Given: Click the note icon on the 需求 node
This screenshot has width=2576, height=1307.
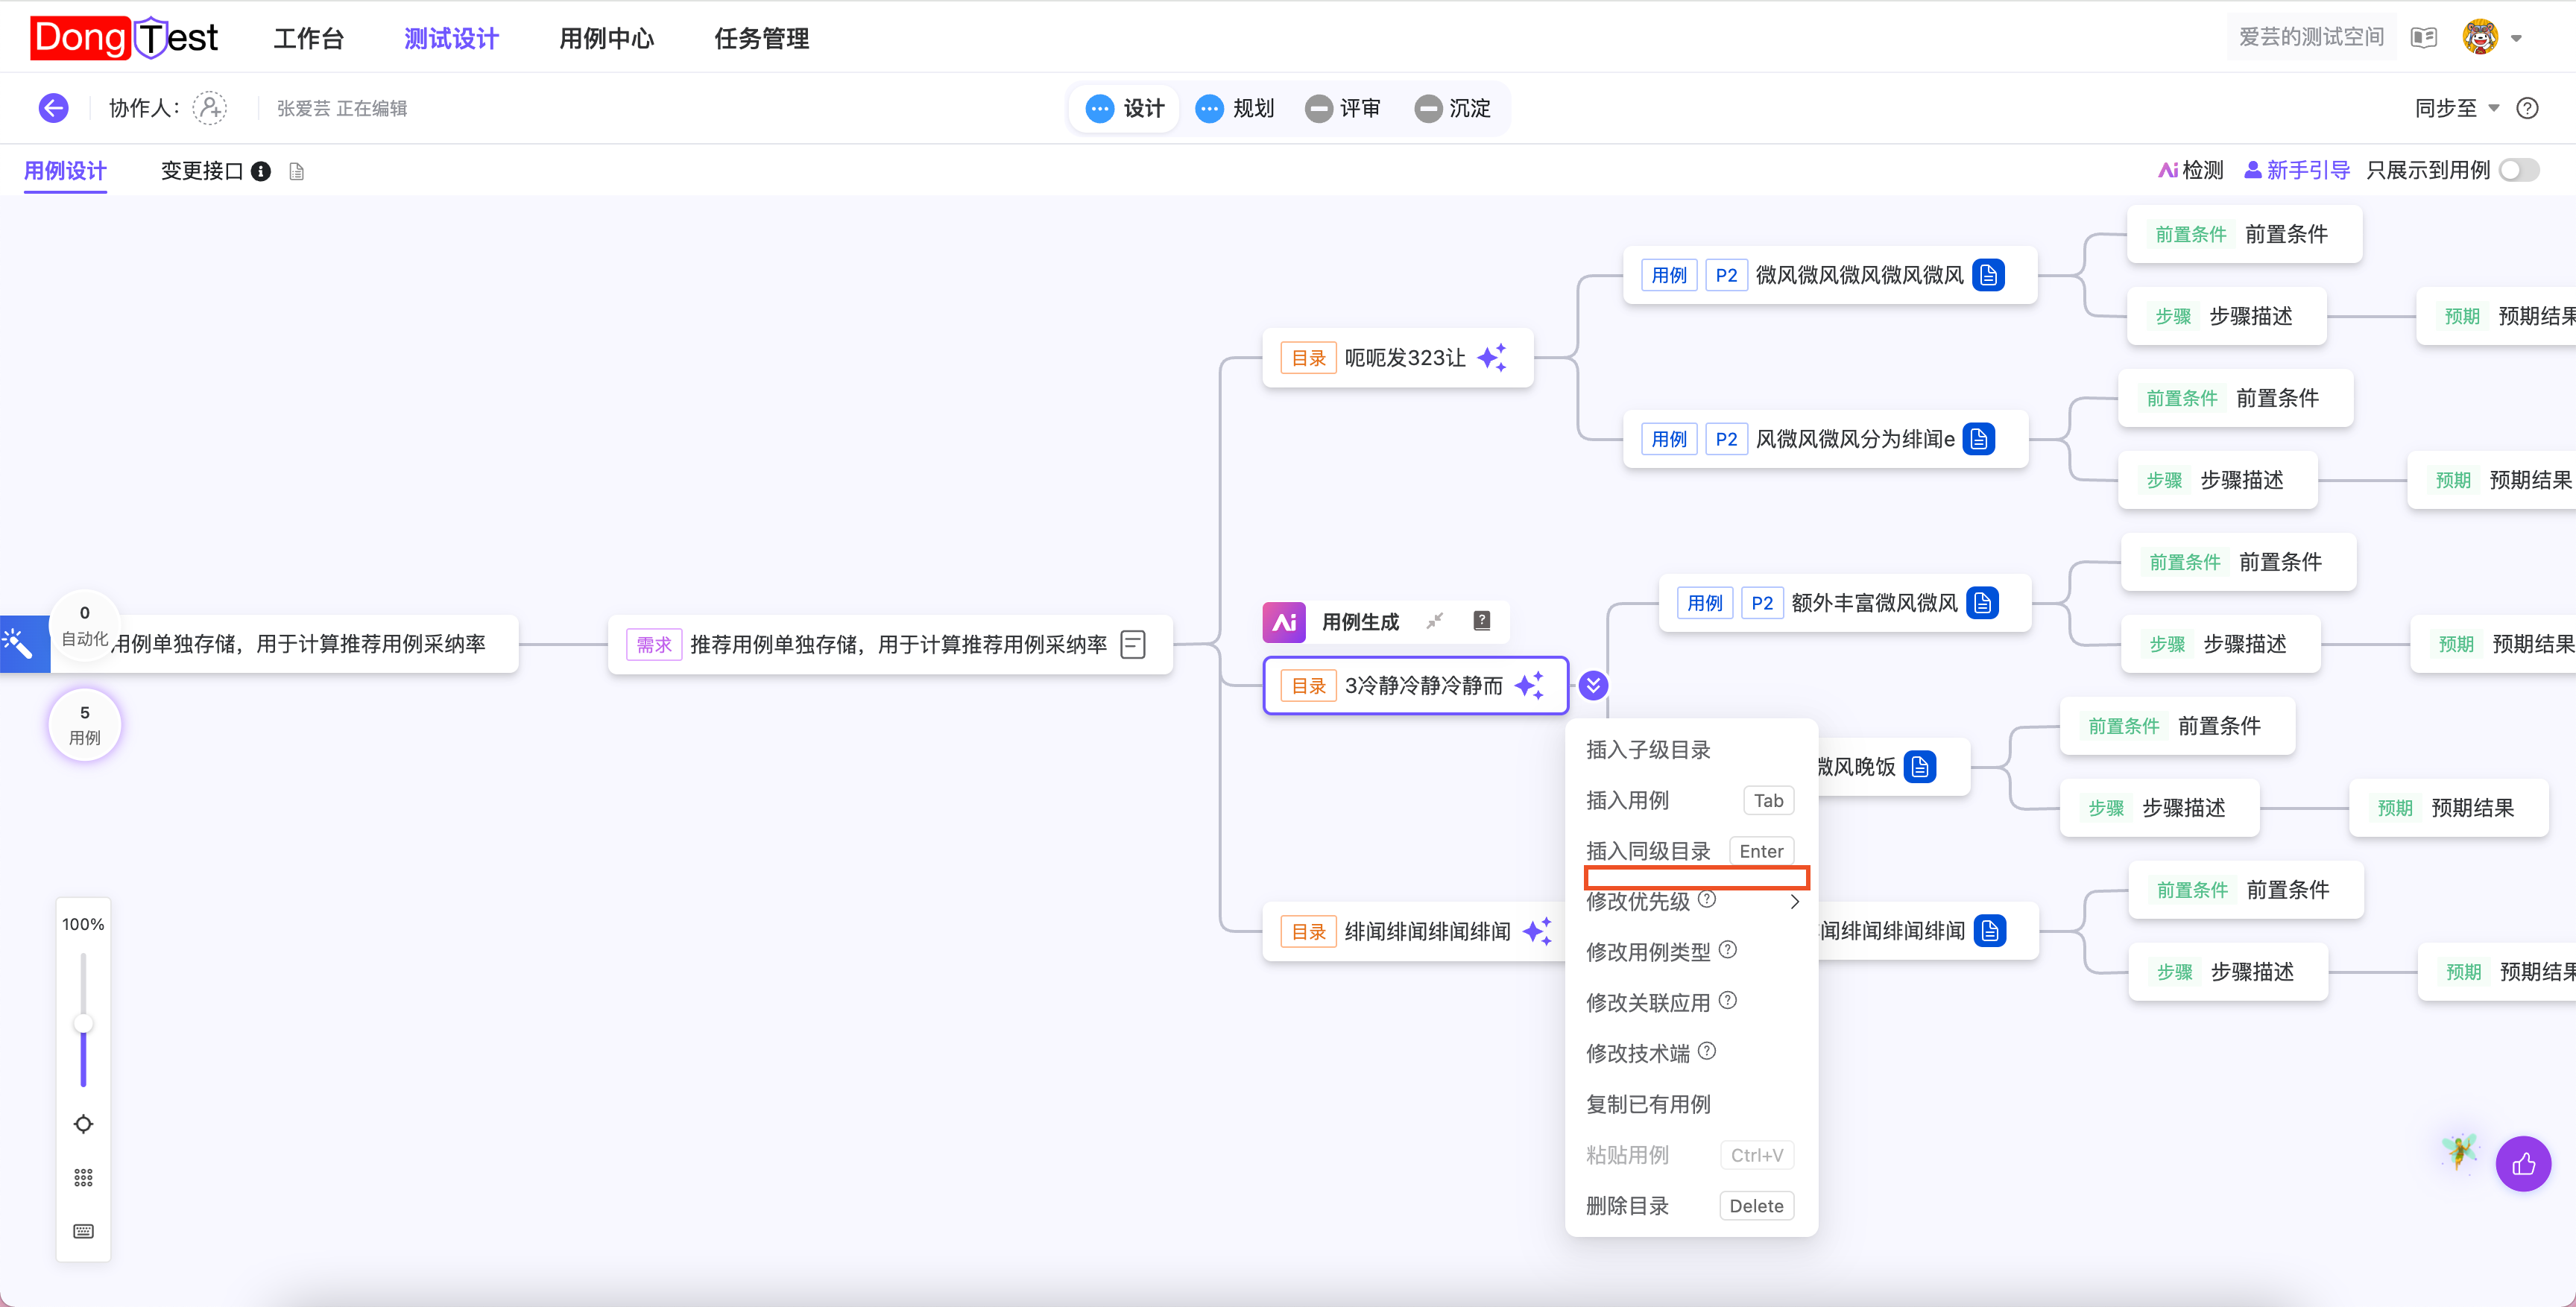Looking at the screenshot, I should click(x=1133, y=645).
